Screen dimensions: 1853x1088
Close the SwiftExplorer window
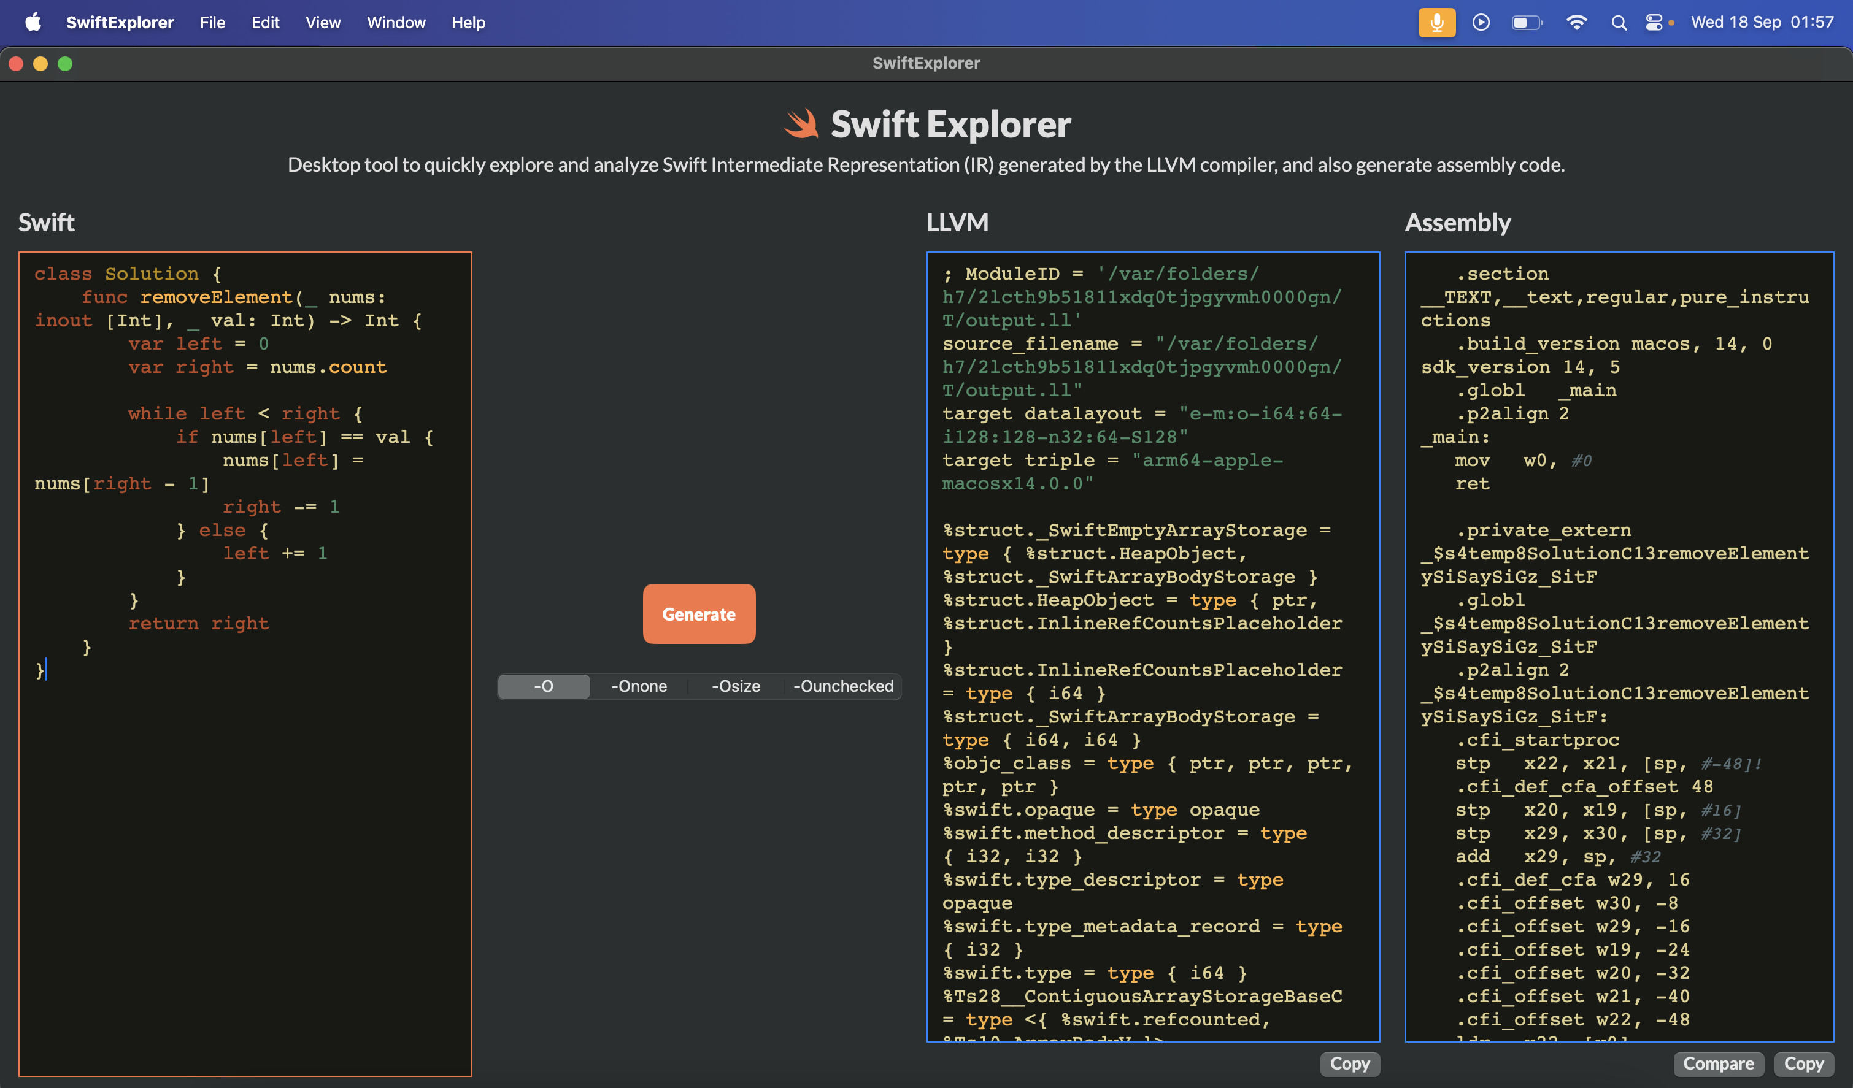[x=16, y=64]
